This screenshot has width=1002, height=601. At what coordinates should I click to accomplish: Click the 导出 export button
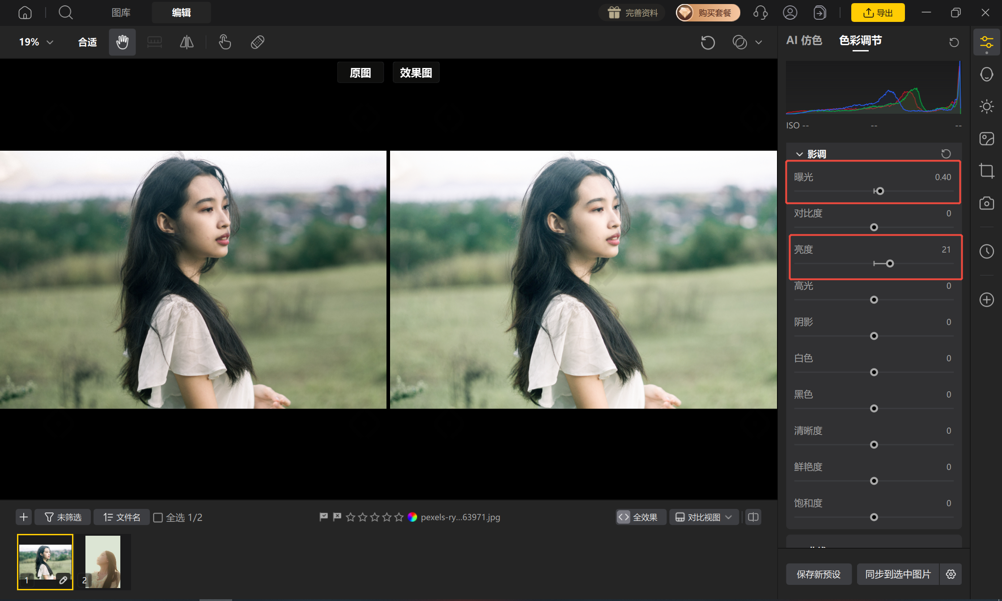pos(878,13)
